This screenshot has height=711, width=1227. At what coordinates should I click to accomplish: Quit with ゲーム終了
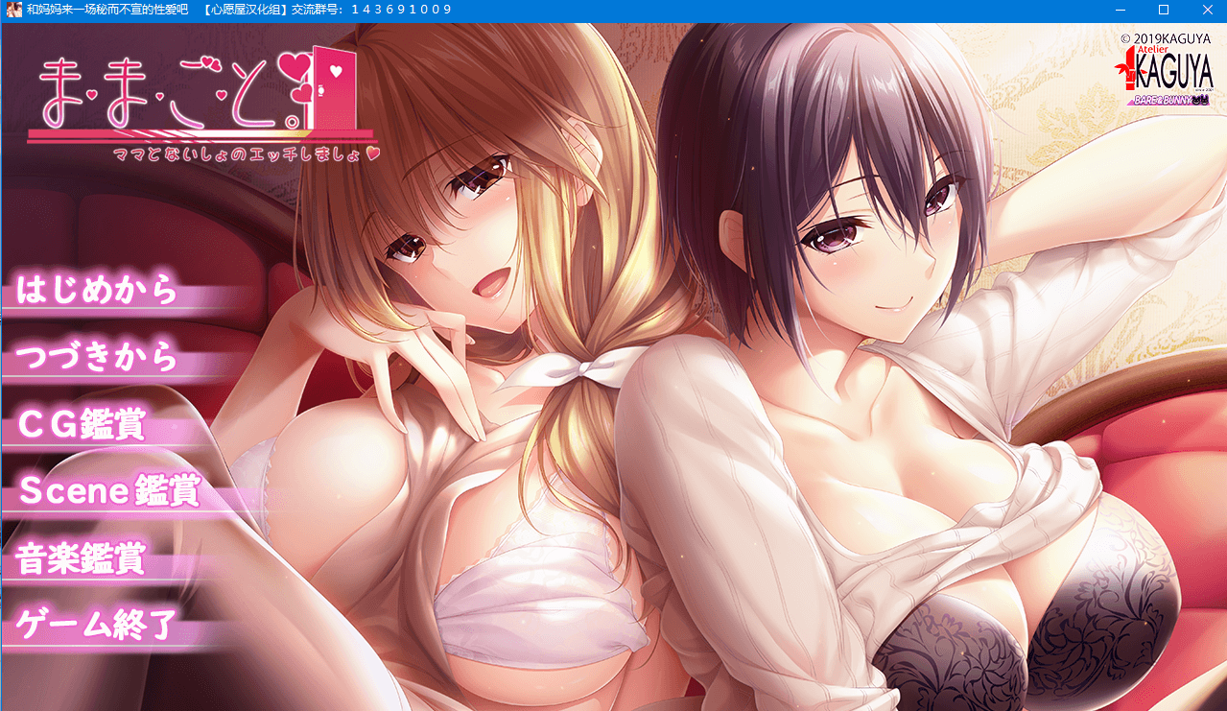95,625
